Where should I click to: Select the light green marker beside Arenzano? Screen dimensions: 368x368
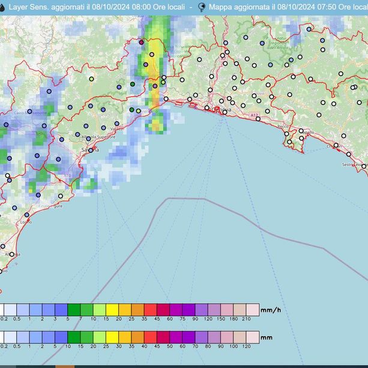(139, 111)
